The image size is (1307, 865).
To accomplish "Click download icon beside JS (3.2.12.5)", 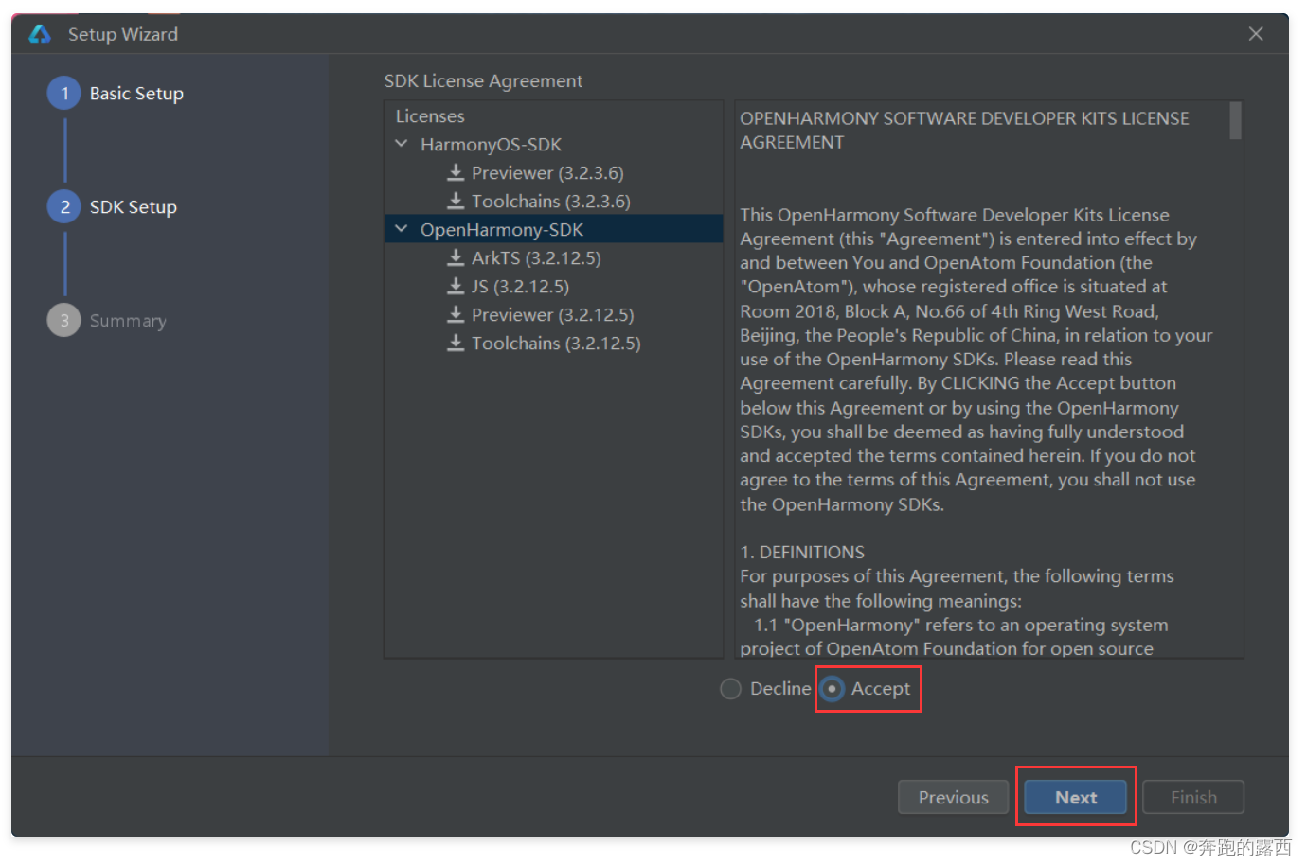I will 456,286.
